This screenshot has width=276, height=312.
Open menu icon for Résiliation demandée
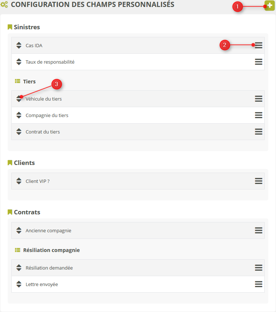[x=258, y=268]
